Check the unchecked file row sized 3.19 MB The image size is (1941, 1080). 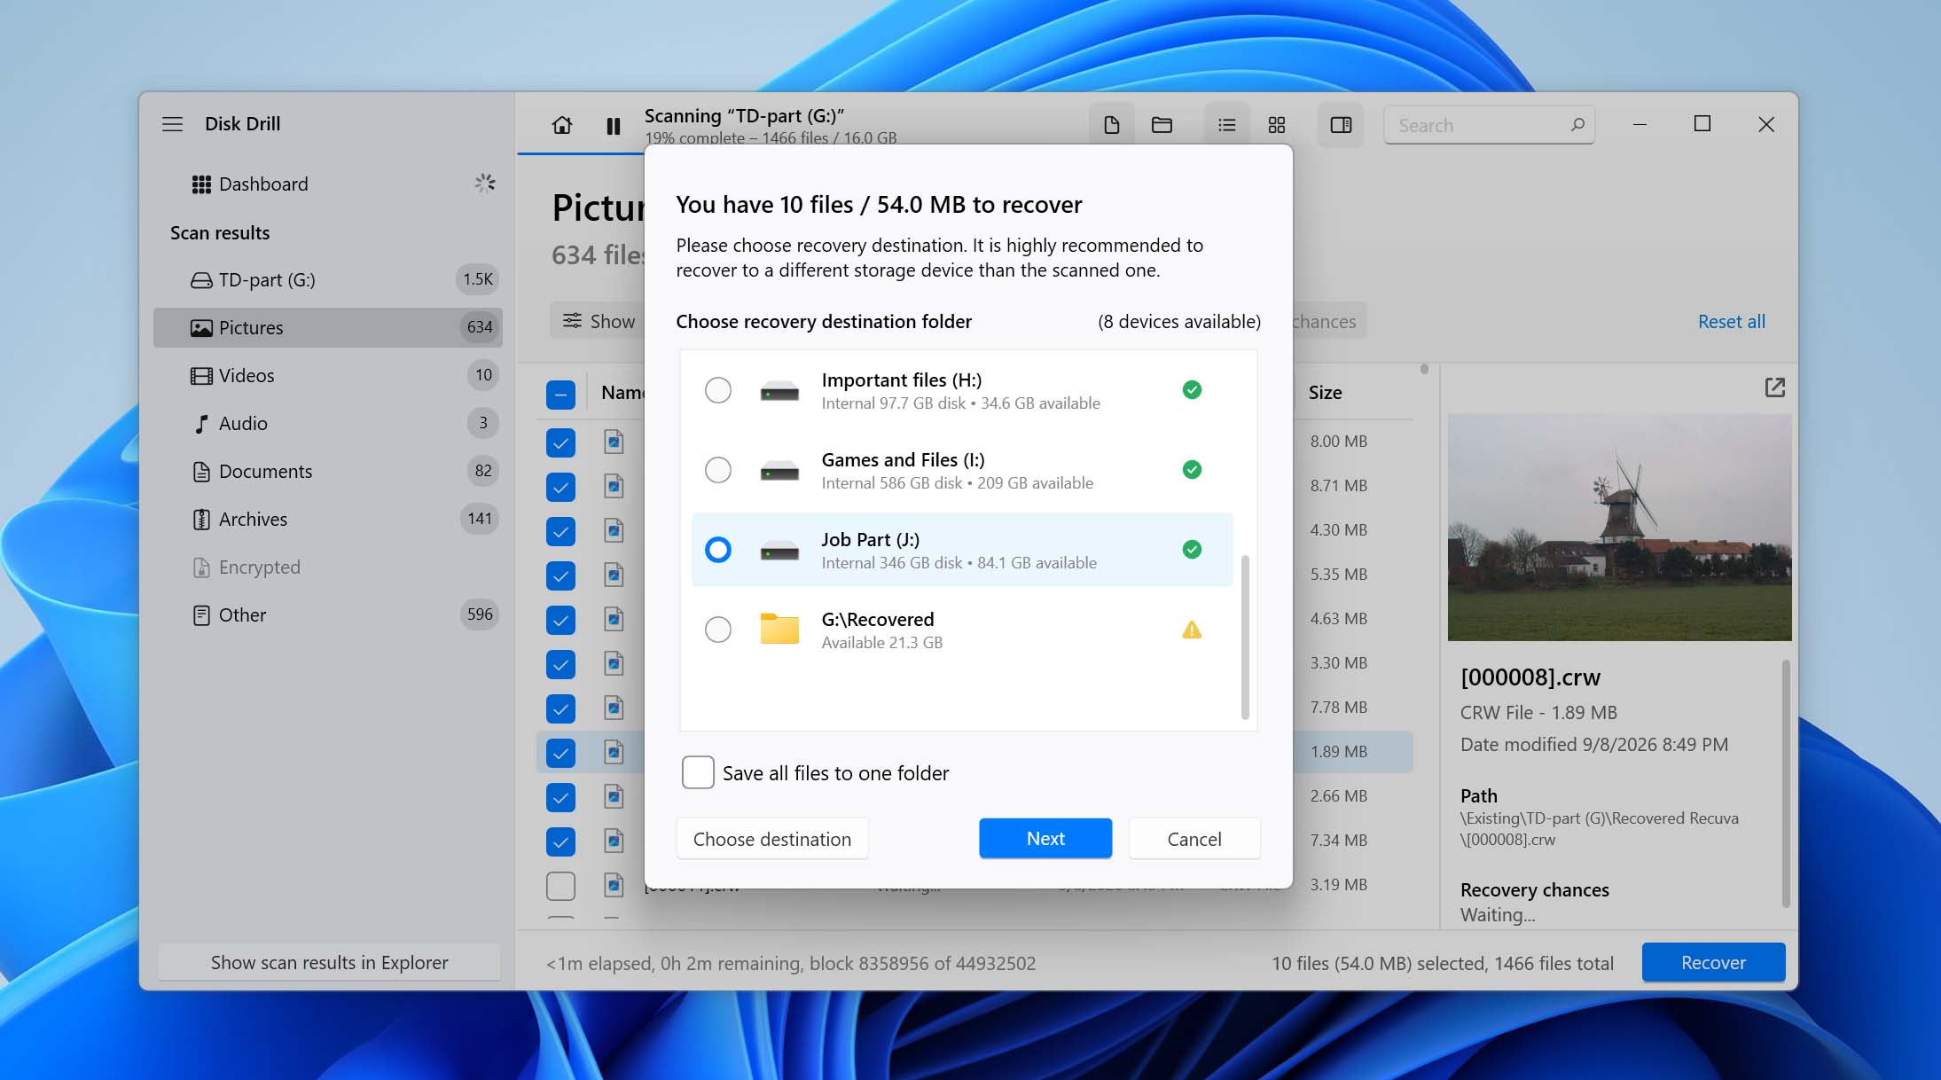click(560, 885)
